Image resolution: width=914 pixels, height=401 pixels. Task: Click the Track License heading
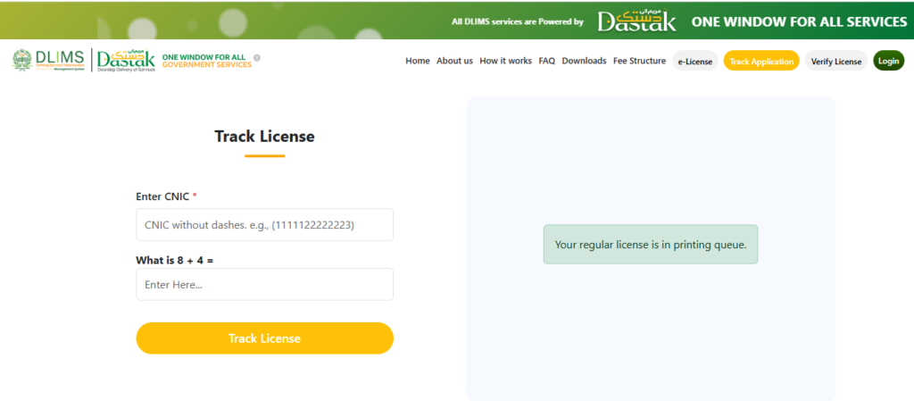coord(264,137)
